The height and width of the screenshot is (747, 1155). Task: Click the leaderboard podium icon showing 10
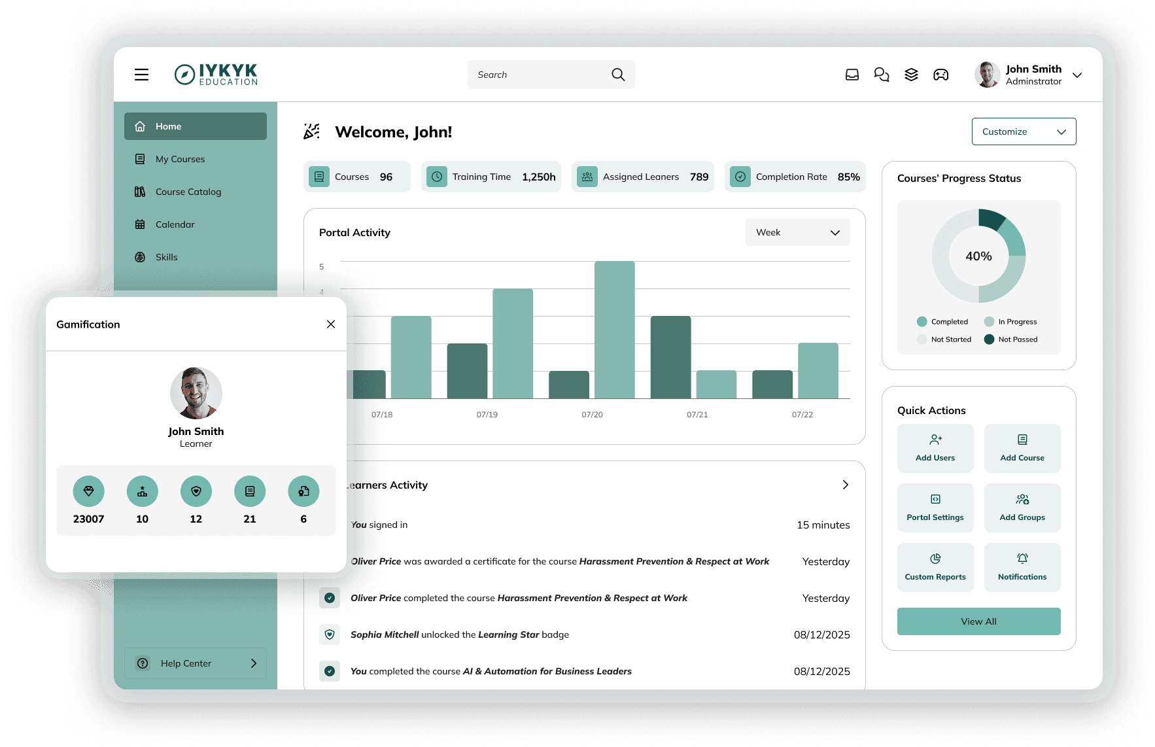coord(142,491)
